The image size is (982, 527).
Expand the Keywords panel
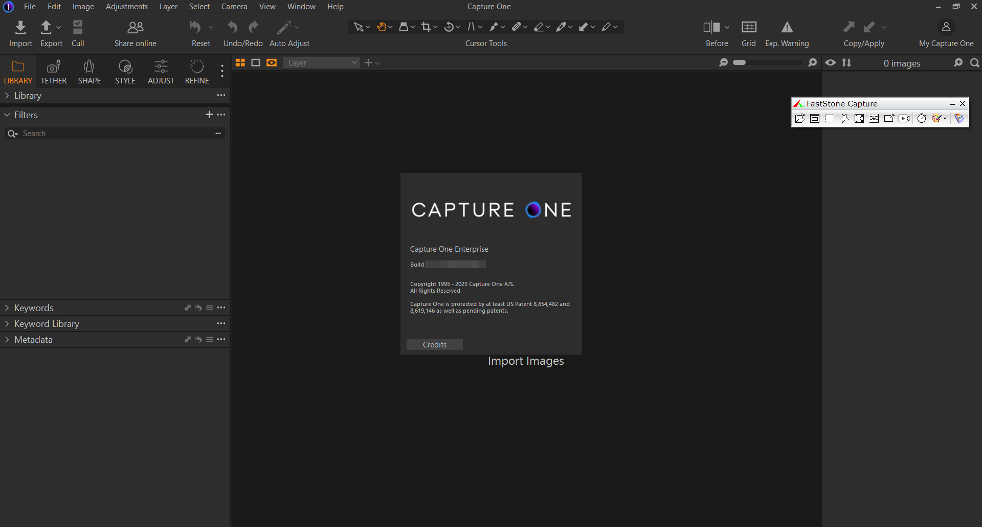(x=7, y=308)
